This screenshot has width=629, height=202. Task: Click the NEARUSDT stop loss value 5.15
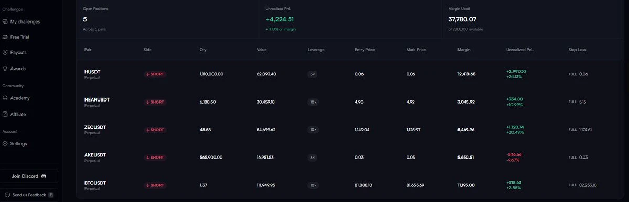coord(582,102)
